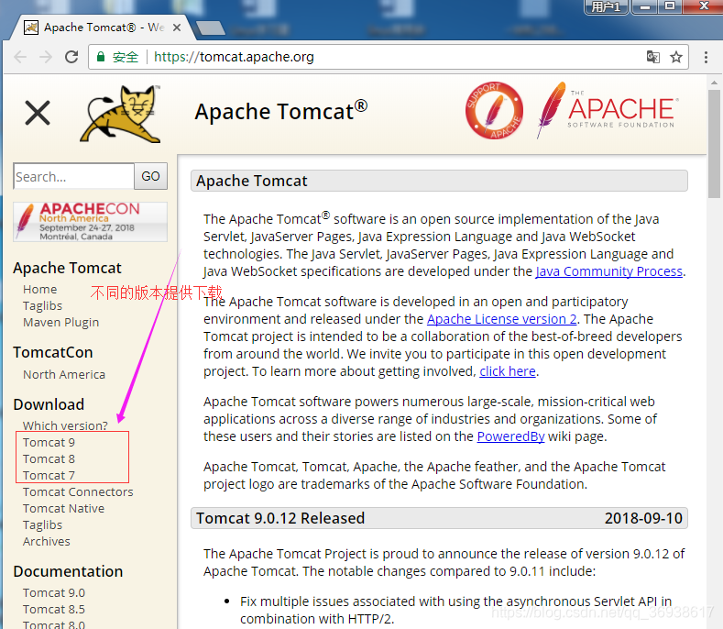The width and height of the screenshot is (723, 629).
Task: Click the ApacheCon North America banner
Action: click(91, 222)
